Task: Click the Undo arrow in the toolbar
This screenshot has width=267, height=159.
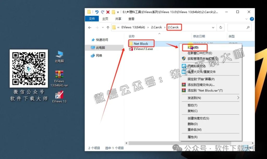Action: [96, 12]
